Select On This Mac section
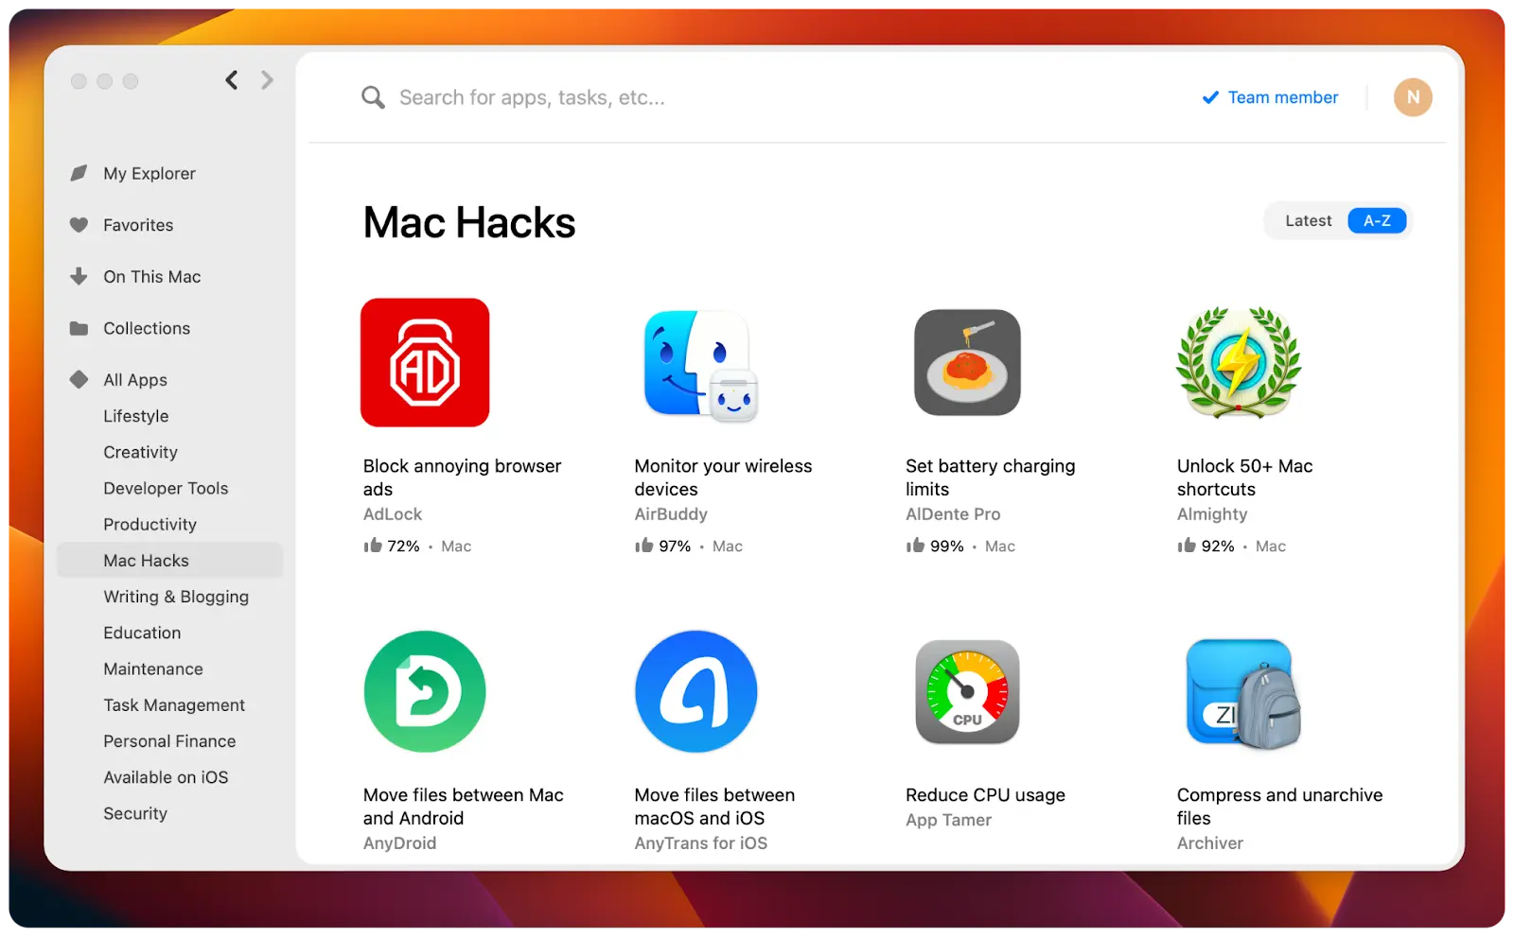The height and width of the screenshot is (937, 1514). click(x=152, y=276)
